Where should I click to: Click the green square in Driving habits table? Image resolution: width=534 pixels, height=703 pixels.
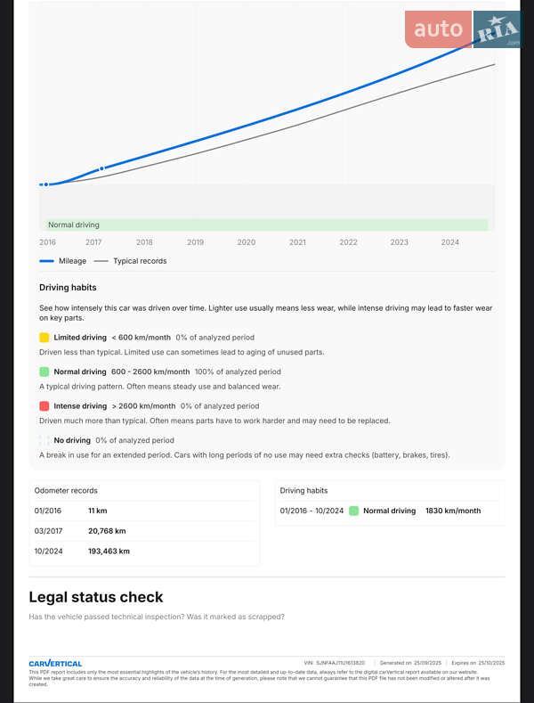pyautogui.click(x=354, y=511)
